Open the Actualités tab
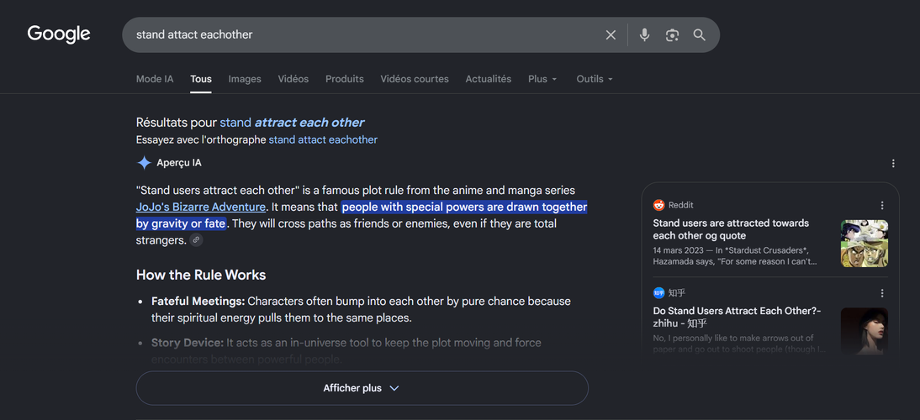920x420 pixels. 488,78
